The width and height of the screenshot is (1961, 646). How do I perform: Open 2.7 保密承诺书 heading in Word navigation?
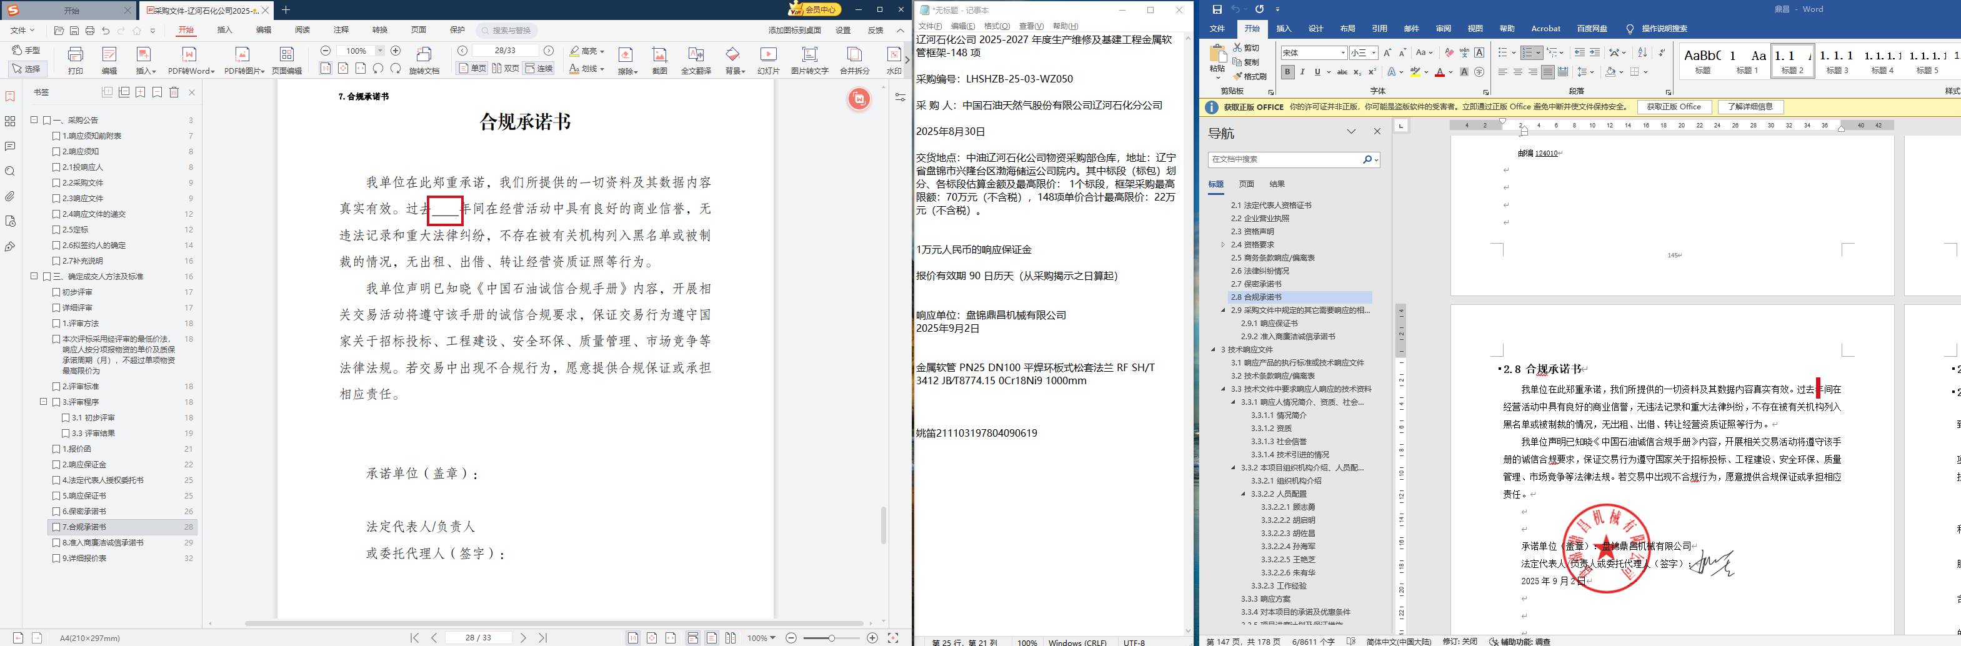1256,284
